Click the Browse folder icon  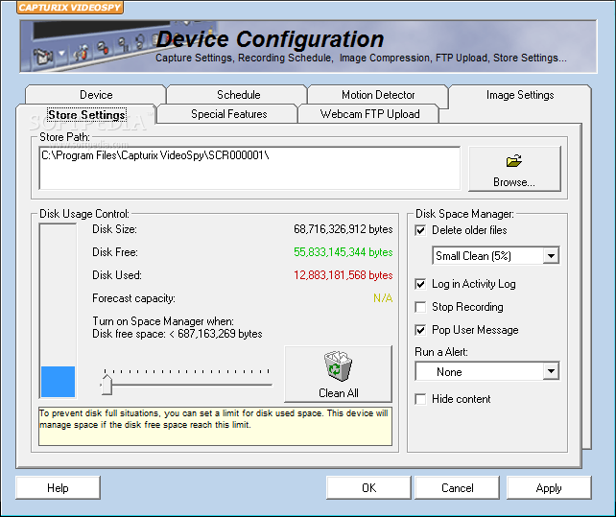coord(514,161)
